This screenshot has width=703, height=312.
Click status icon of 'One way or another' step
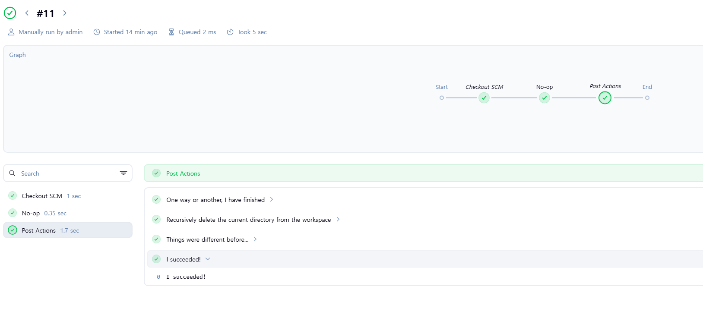pyautogui.click(x=156, y=199)
